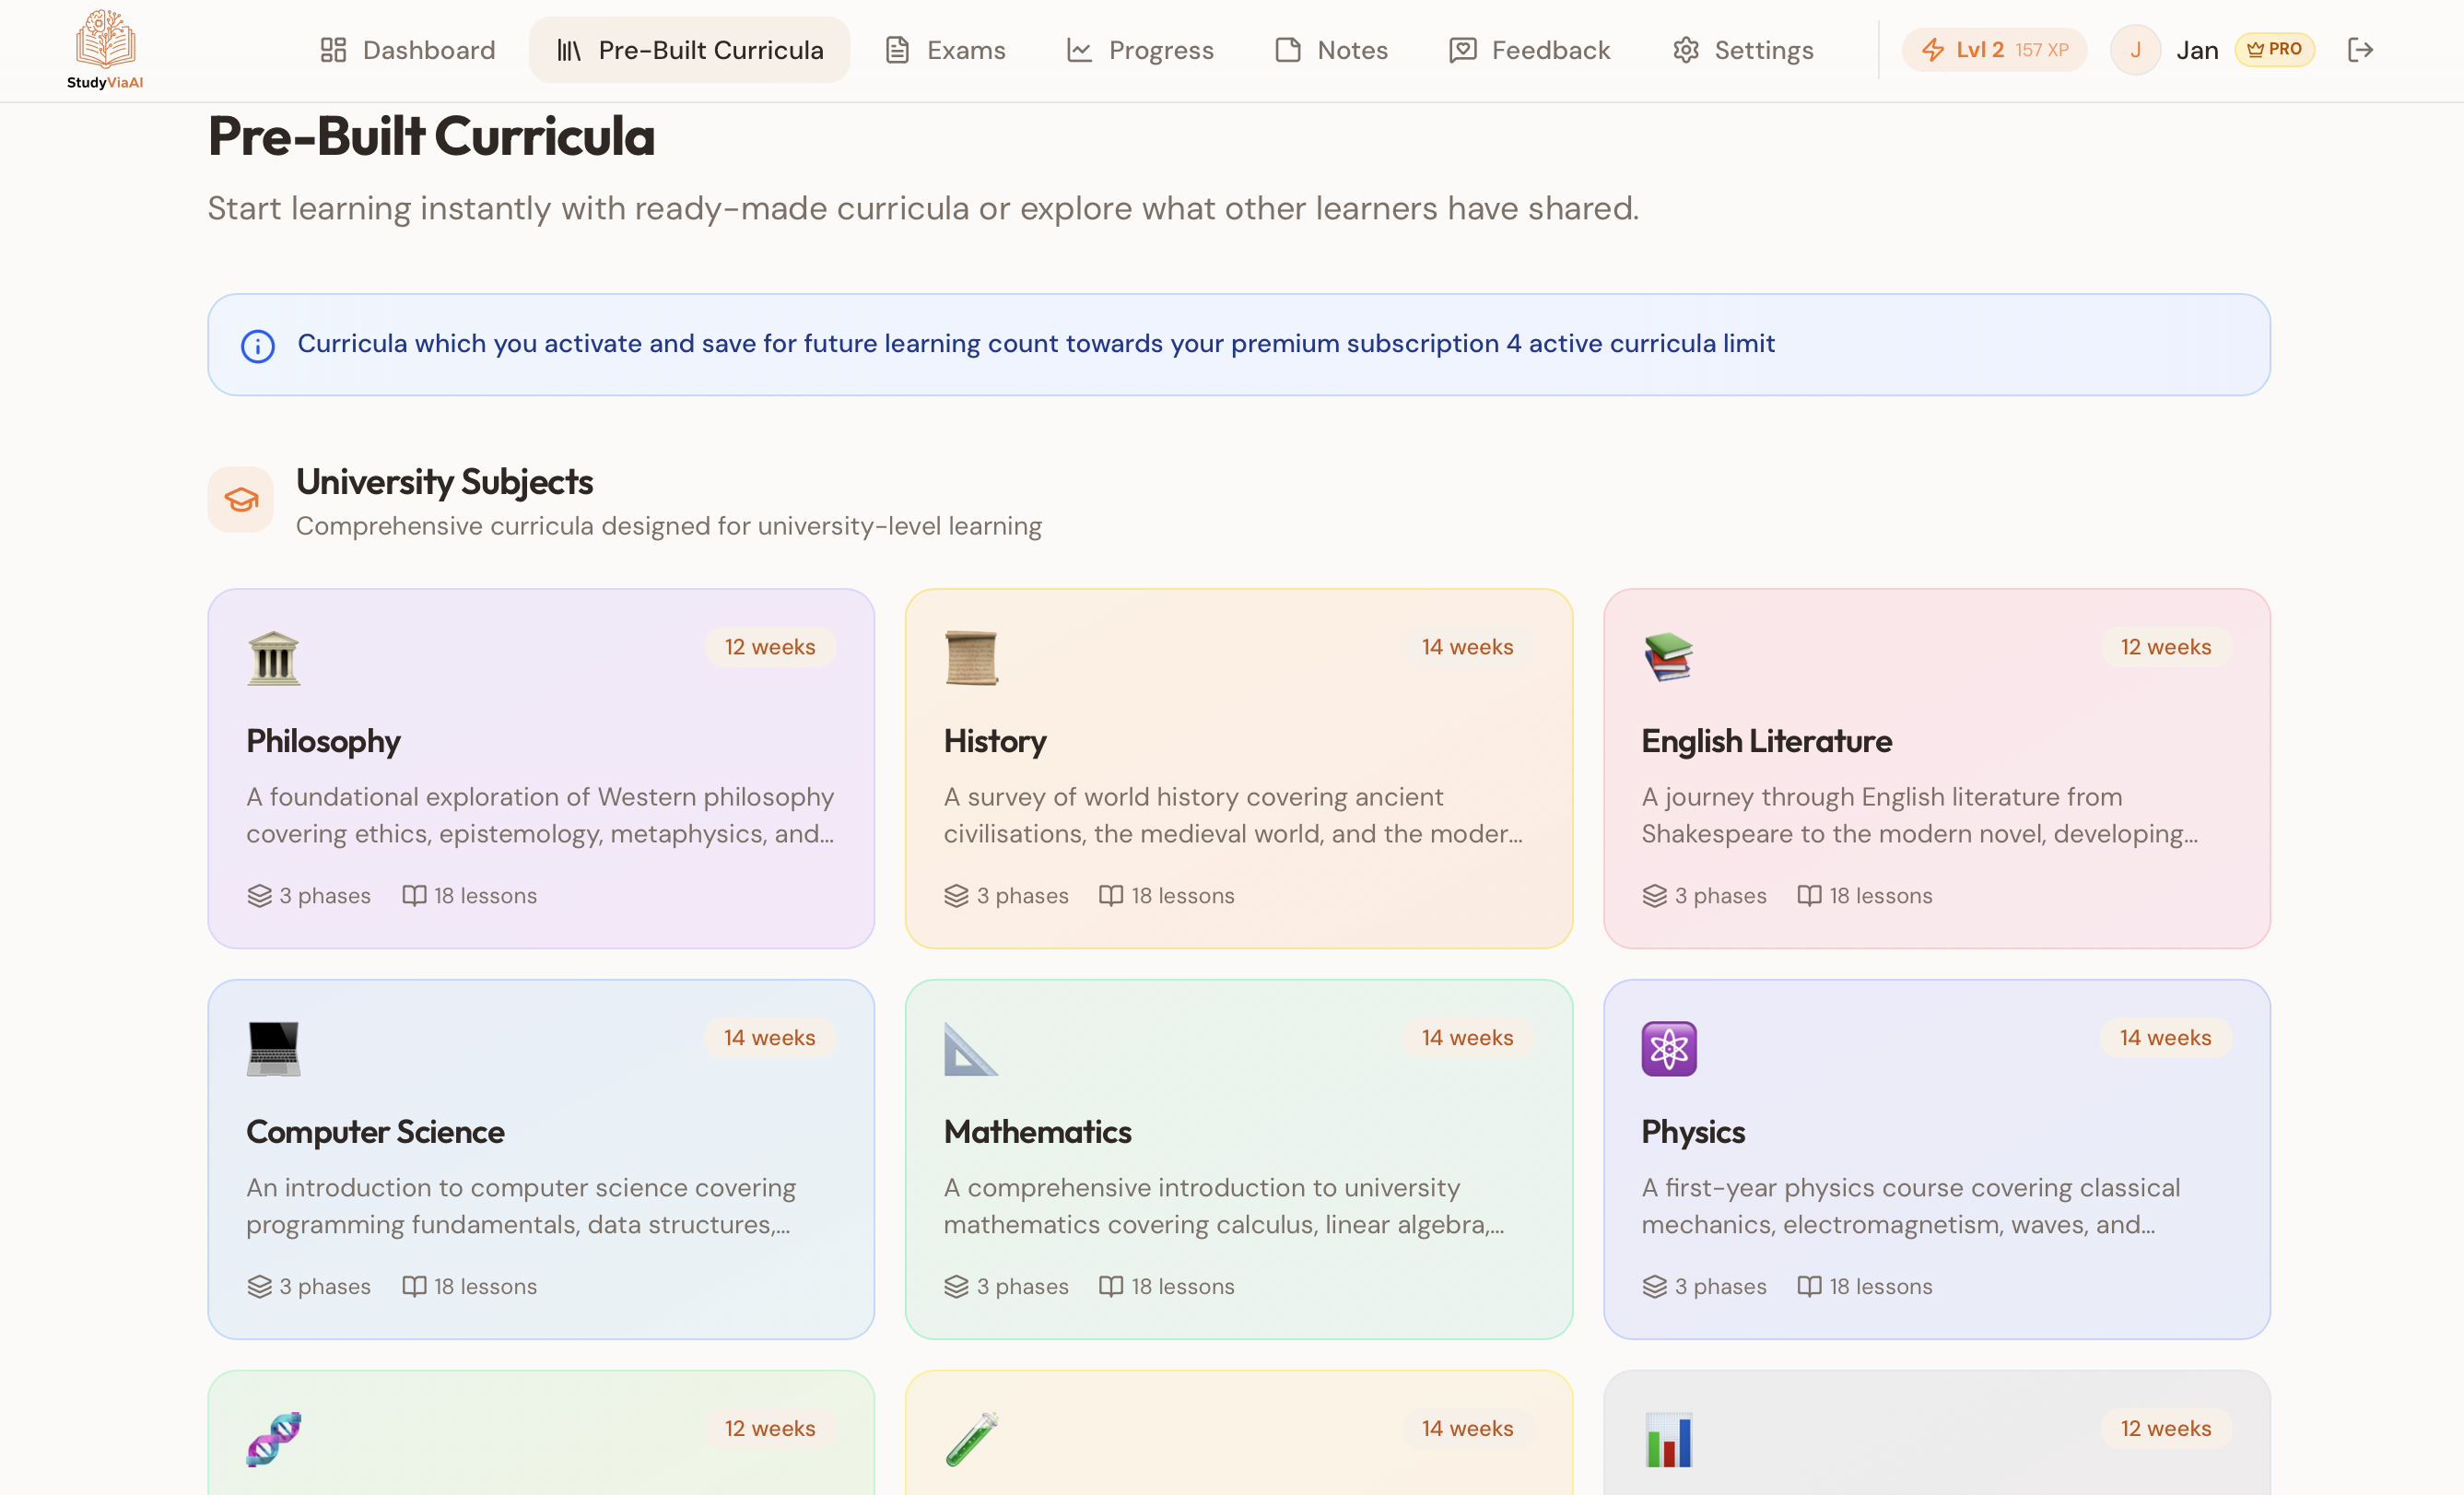The width and height of the screenshot is (2464, 1495).
Task: Click the graduation cap University Subjects icon
Action: [241, 500]
